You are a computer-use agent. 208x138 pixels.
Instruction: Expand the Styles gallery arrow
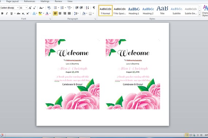(x=200, y=15)
